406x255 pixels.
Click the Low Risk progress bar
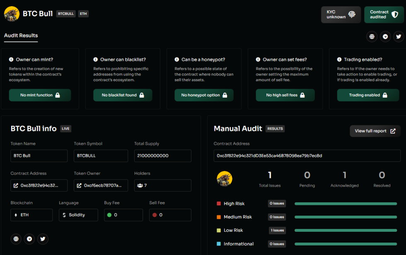[345, 230]
